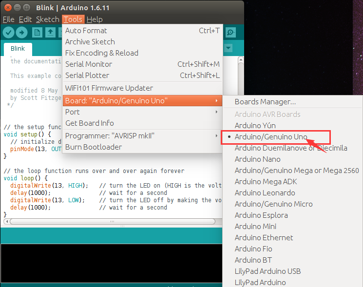This screenshot has height=287, width=363.
Task: Expand the Port submenu
Action: pos(142,112)
